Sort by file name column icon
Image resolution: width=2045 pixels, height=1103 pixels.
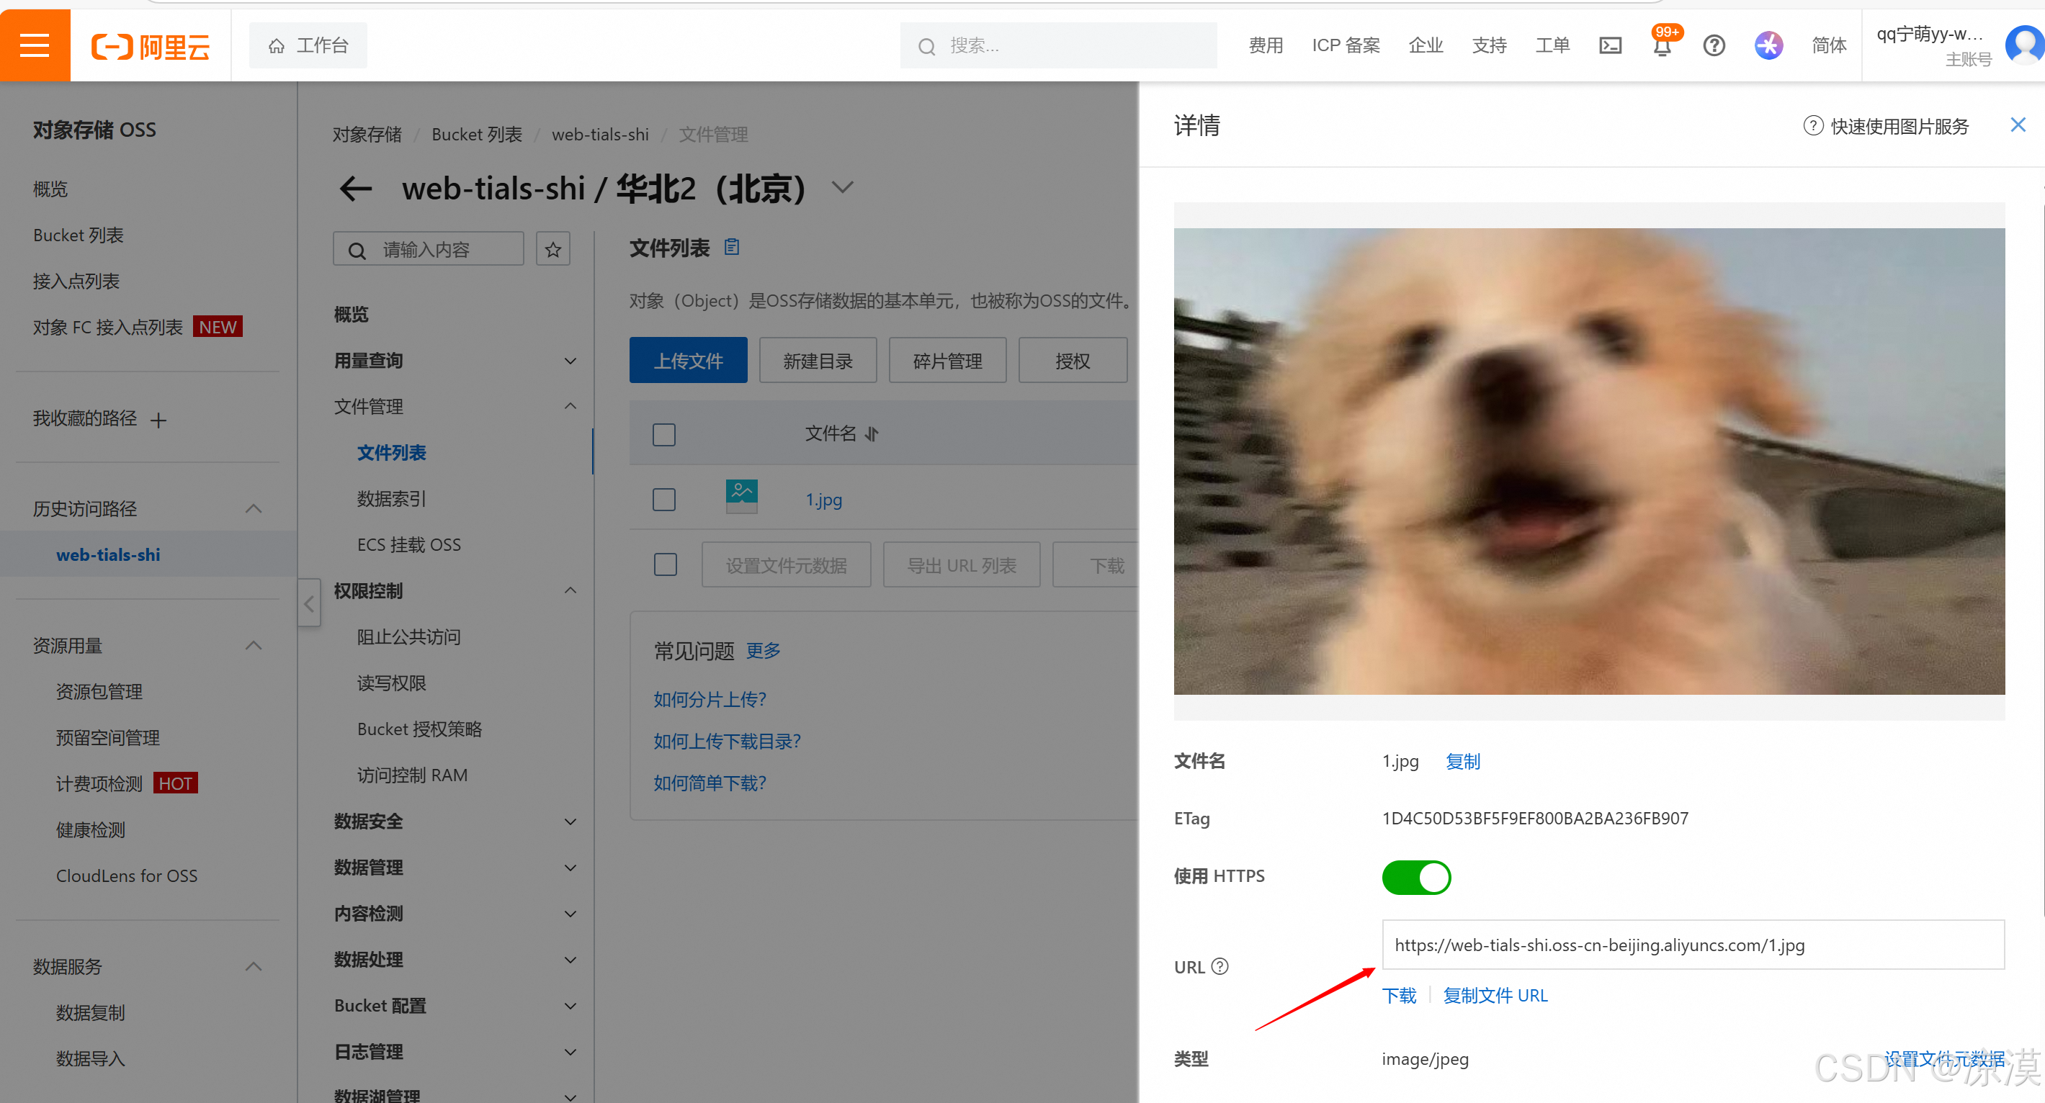[872, 434]
